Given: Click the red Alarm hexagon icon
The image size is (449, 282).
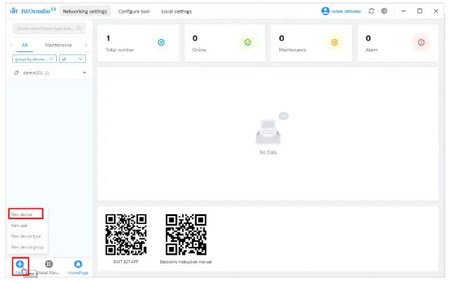Looking at the screenshot, I should [421, 42].
